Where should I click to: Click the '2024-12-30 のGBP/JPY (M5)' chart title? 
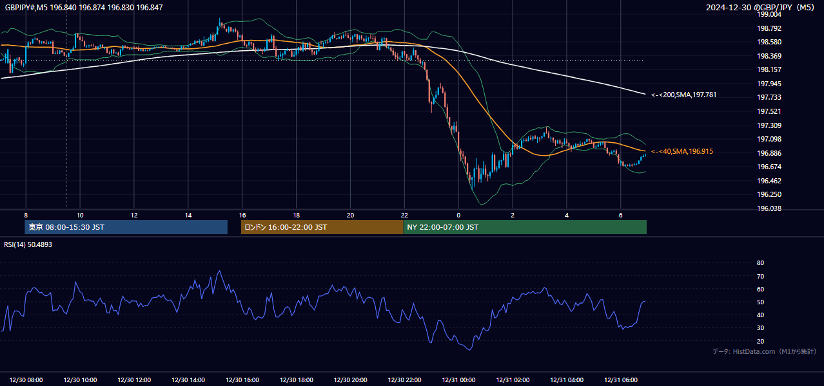(761, 7)
